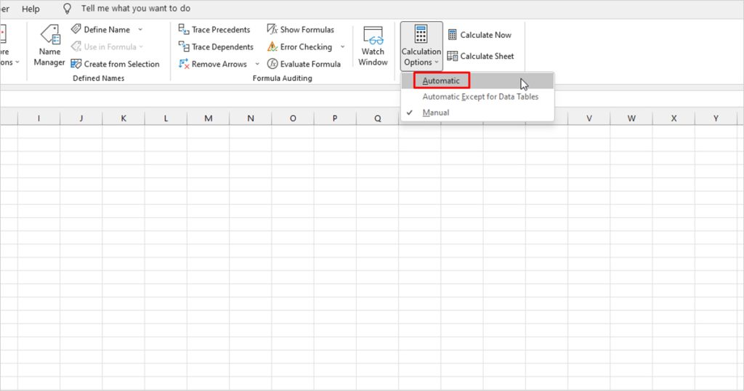Select column N header

coord(251,118)
